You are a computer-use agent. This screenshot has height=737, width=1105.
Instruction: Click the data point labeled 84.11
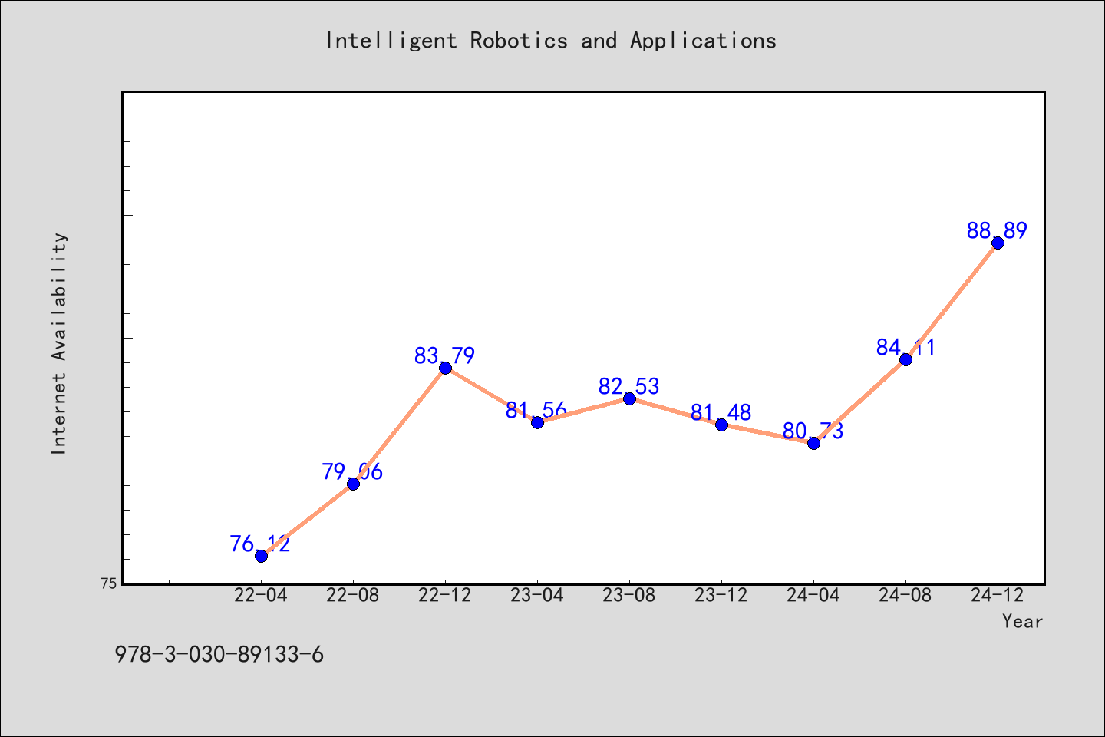pyautogui.click(x=905, y=359)
